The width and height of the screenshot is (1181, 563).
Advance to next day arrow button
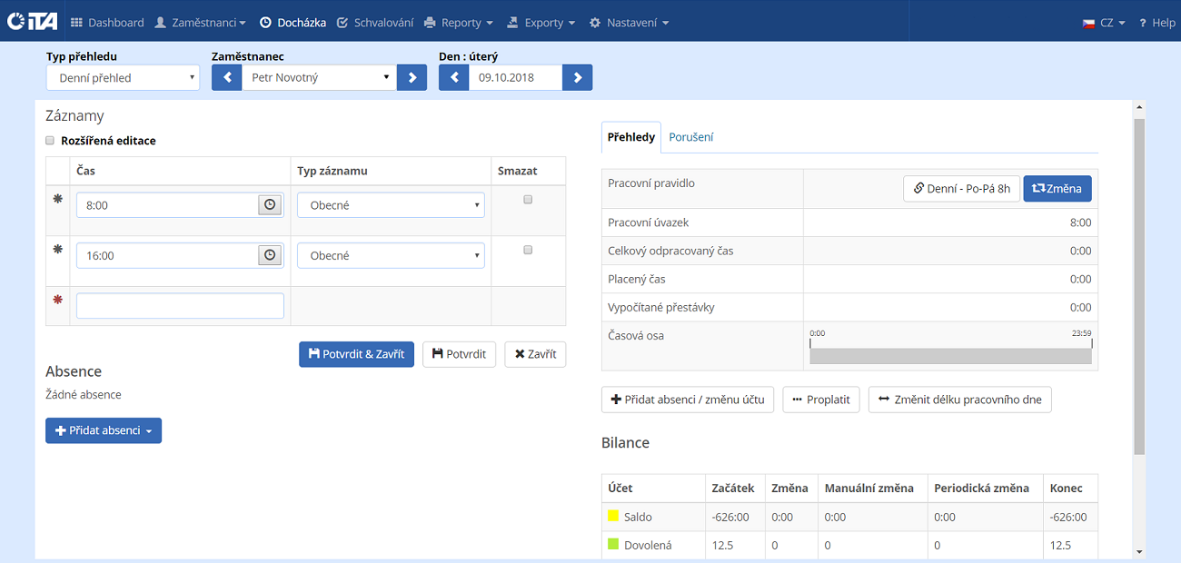(577, 78)
